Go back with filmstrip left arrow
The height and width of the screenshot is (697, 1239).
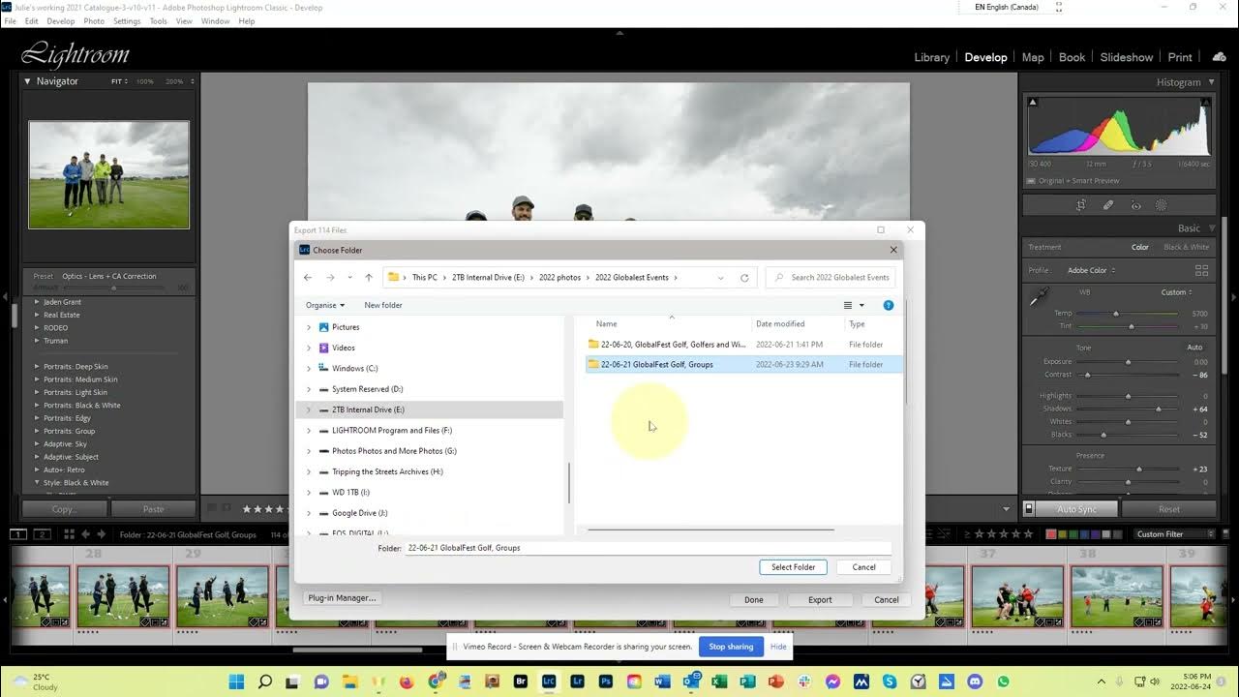pyautogui.click(x=85, y=534)
